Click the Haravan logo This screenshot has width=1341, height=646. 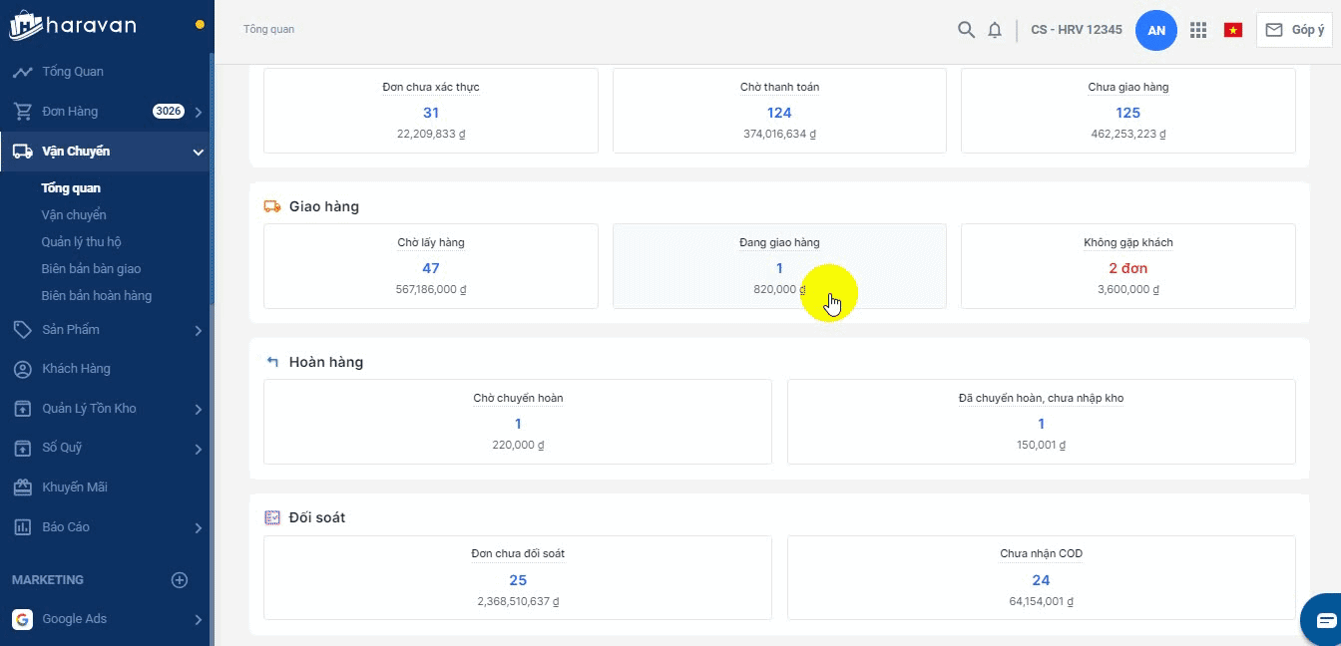(x=73, y=26)
